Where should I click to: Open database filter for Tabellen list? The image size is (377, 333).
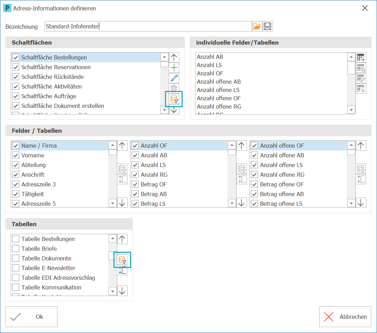122,260
